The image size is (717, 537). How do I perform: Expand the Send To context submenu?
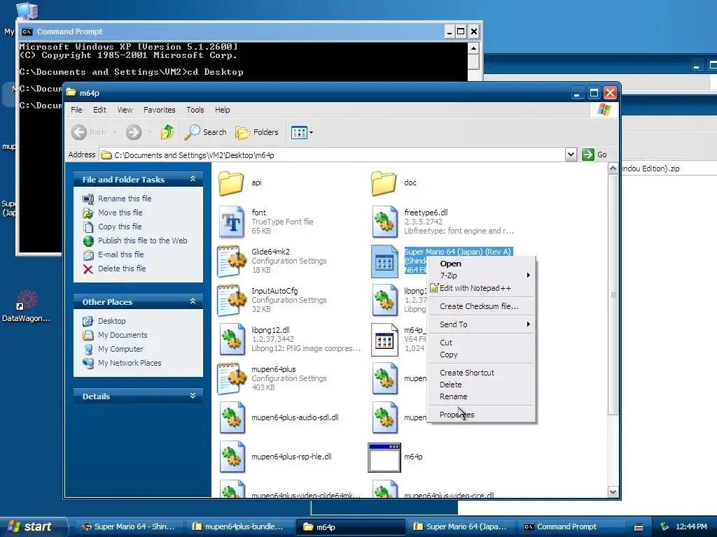click(x=482, y=324)
